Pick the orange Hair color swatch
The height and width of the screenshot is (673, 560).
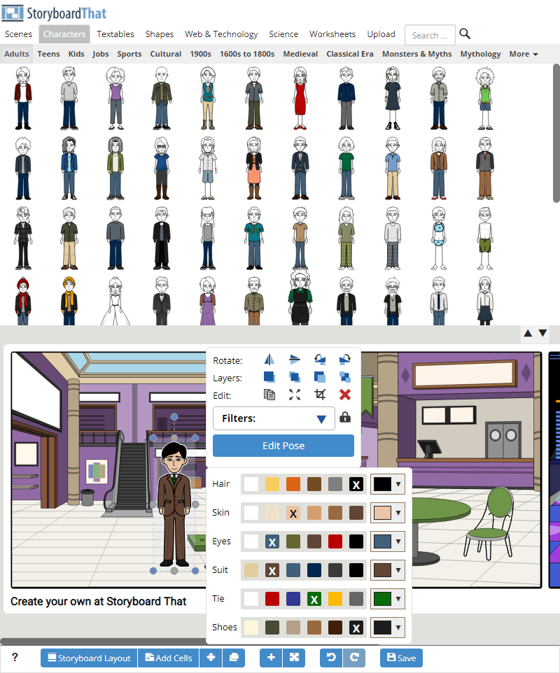[x=293, y=484]
